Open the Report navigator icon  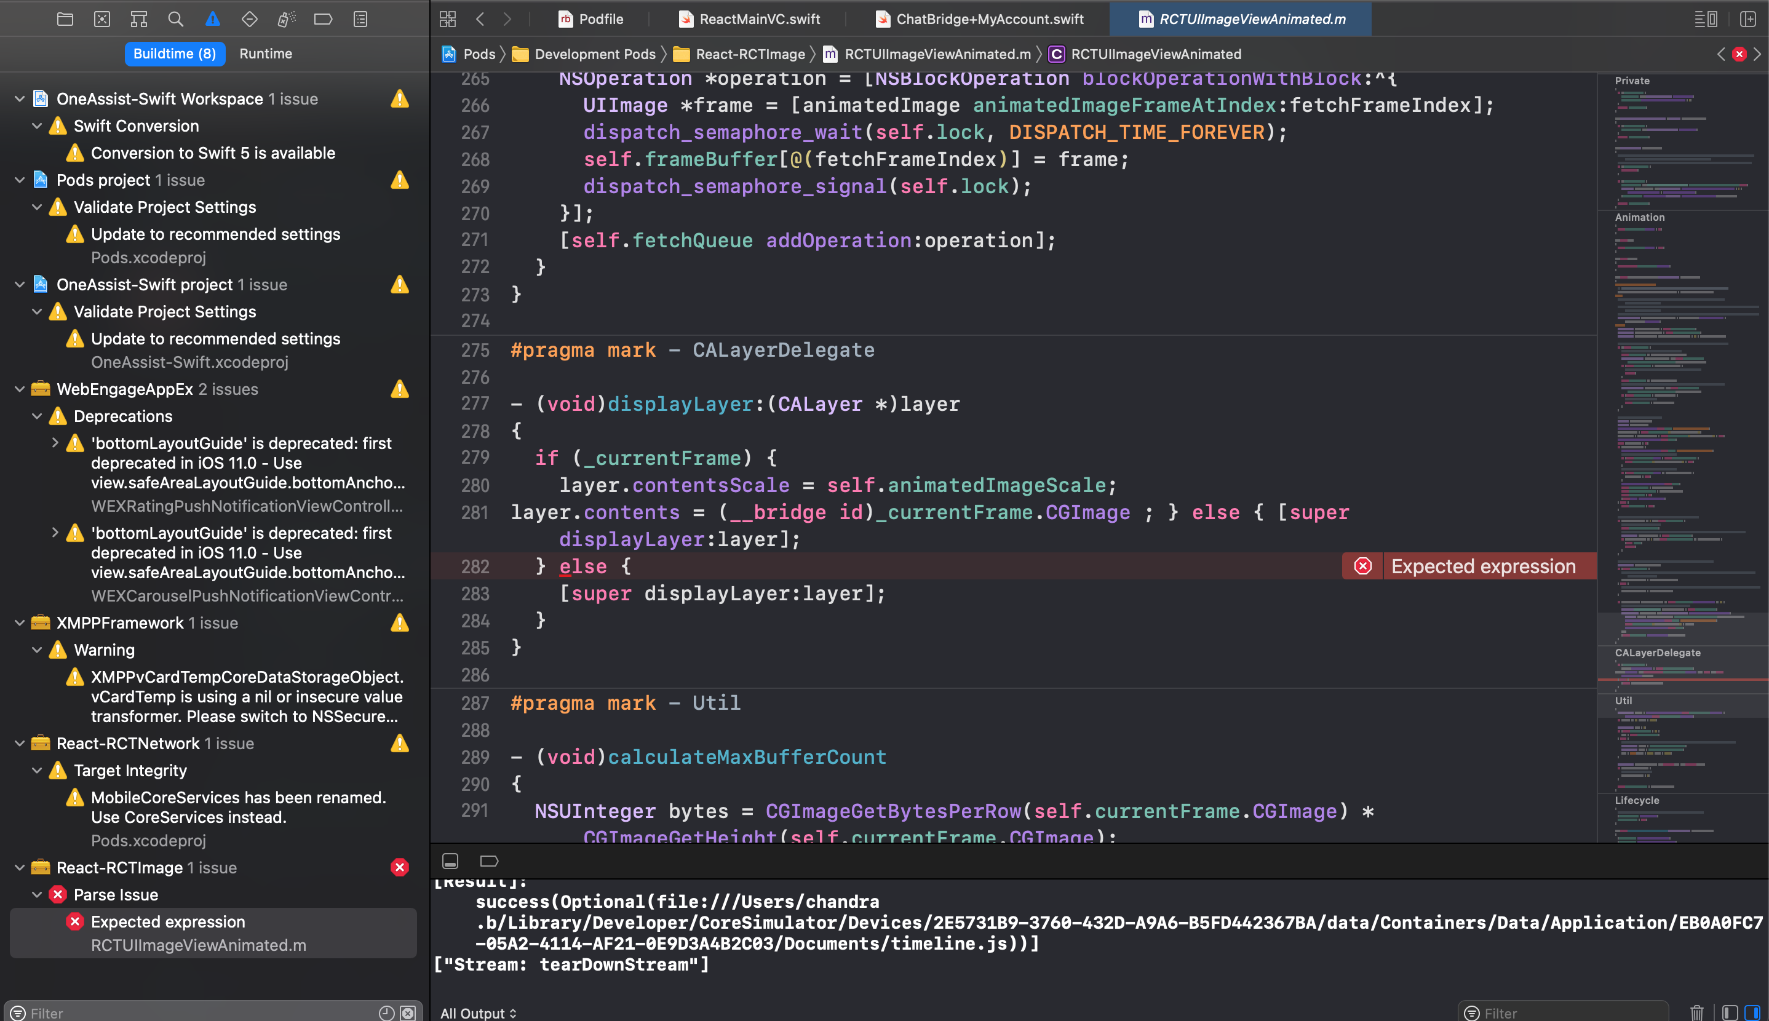coord(360,19)
